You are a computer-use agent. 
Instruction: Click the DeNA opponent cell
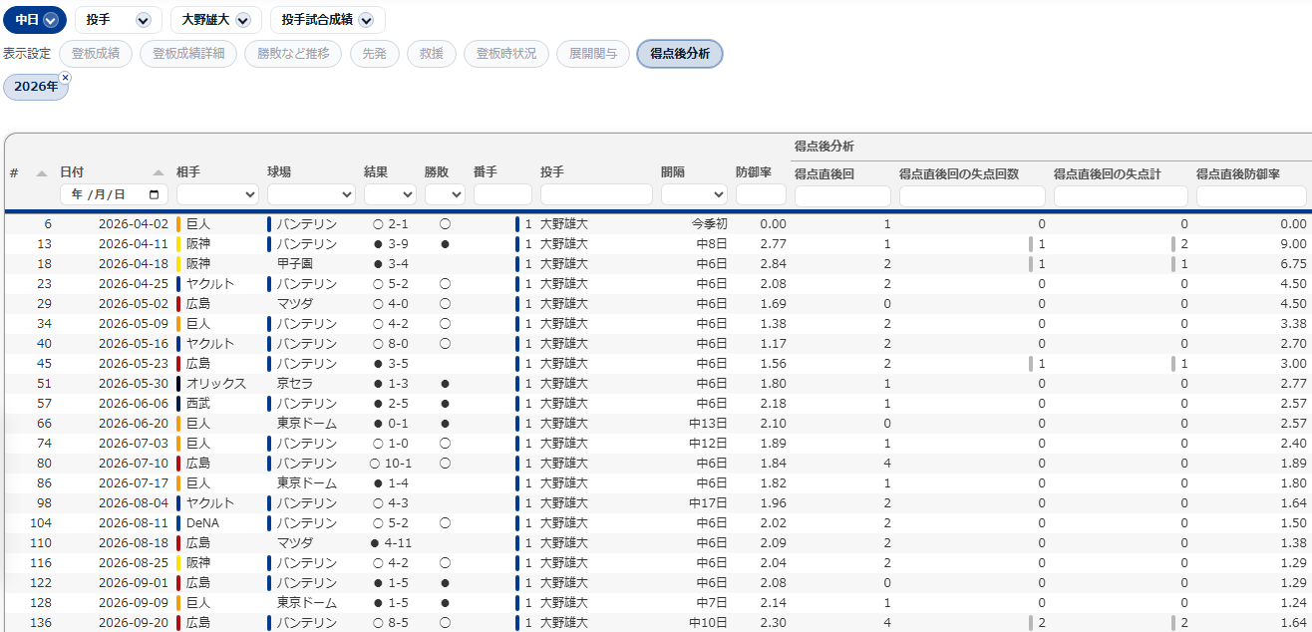(201, 523)
